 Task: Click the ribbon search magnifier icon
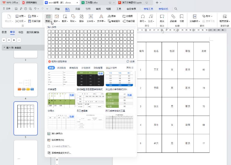176,9
